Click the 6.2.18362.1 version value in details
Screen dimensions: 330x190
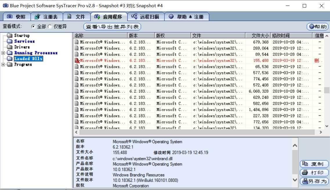click(123, 147)
